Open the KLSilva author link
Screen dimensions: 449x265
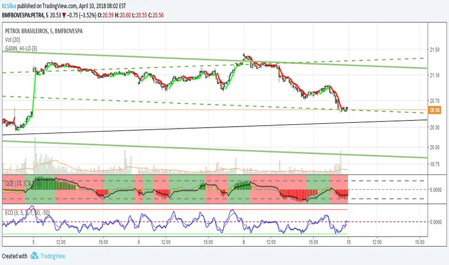coord(9,6)
